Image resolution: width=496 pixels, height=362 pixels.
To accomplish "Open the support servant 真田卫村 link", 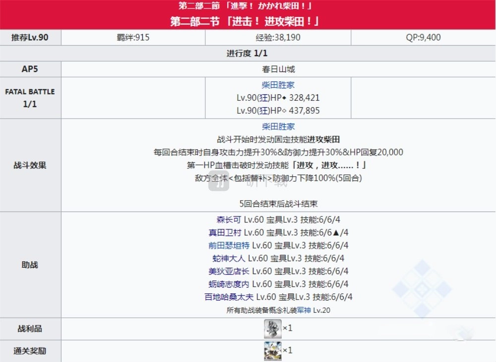I will pos(225,232).
